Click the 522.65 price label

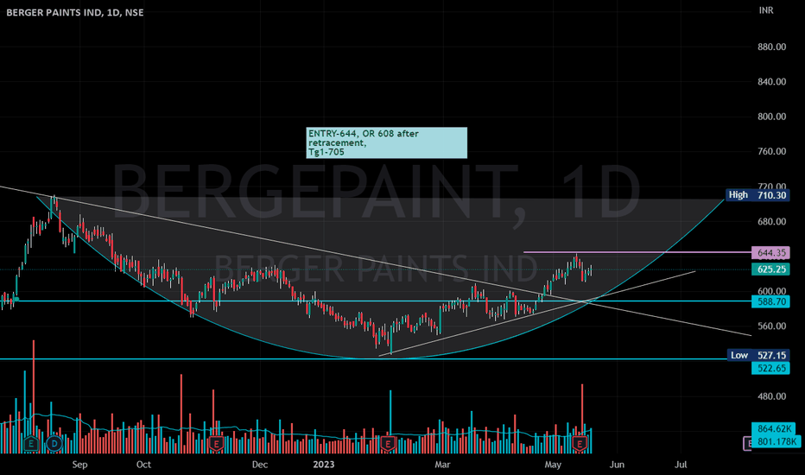770,368
